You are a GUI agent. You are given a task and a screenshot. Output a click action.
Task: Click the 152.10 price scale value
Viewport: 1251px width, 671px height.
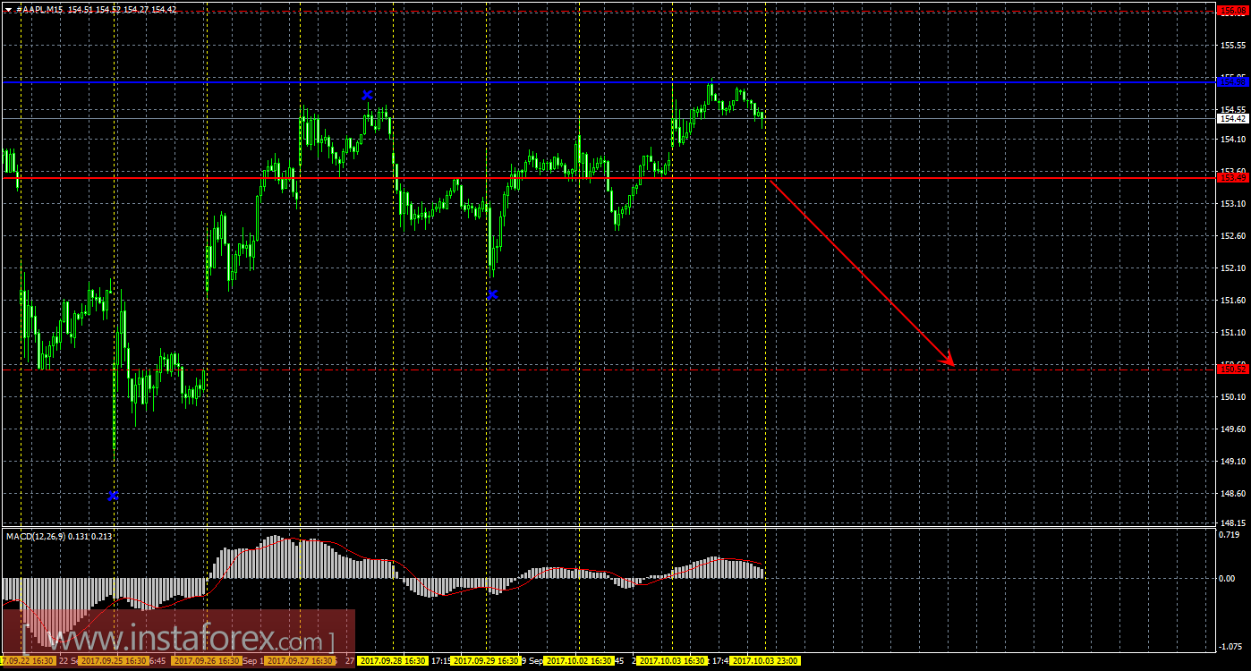point(1233,268)
